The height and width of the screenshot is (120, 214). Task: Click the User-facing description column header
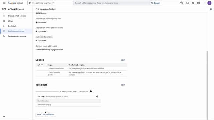pyautogui.click(x=77, y=65)
